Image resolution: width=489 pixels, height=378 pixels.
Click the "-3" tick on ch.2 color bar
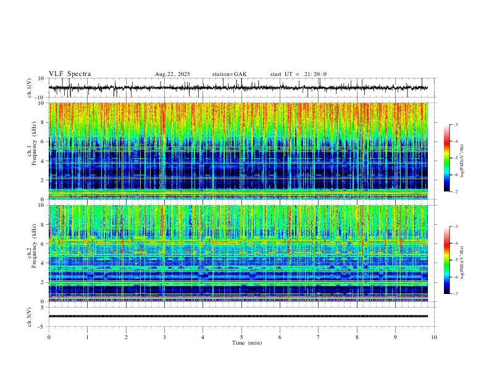point(455,227)
